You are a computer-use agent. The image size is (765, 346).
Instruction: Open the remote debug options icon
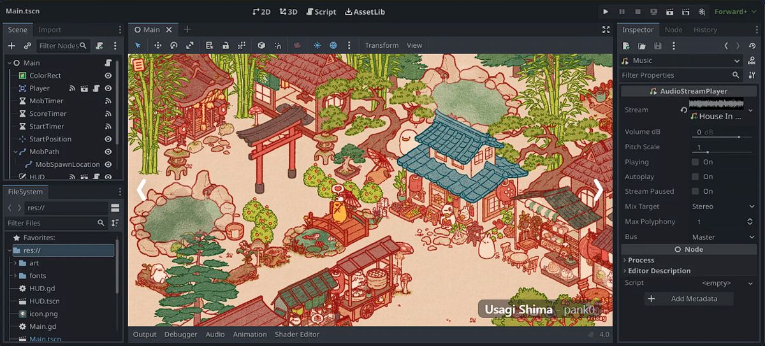pos(653,11)
